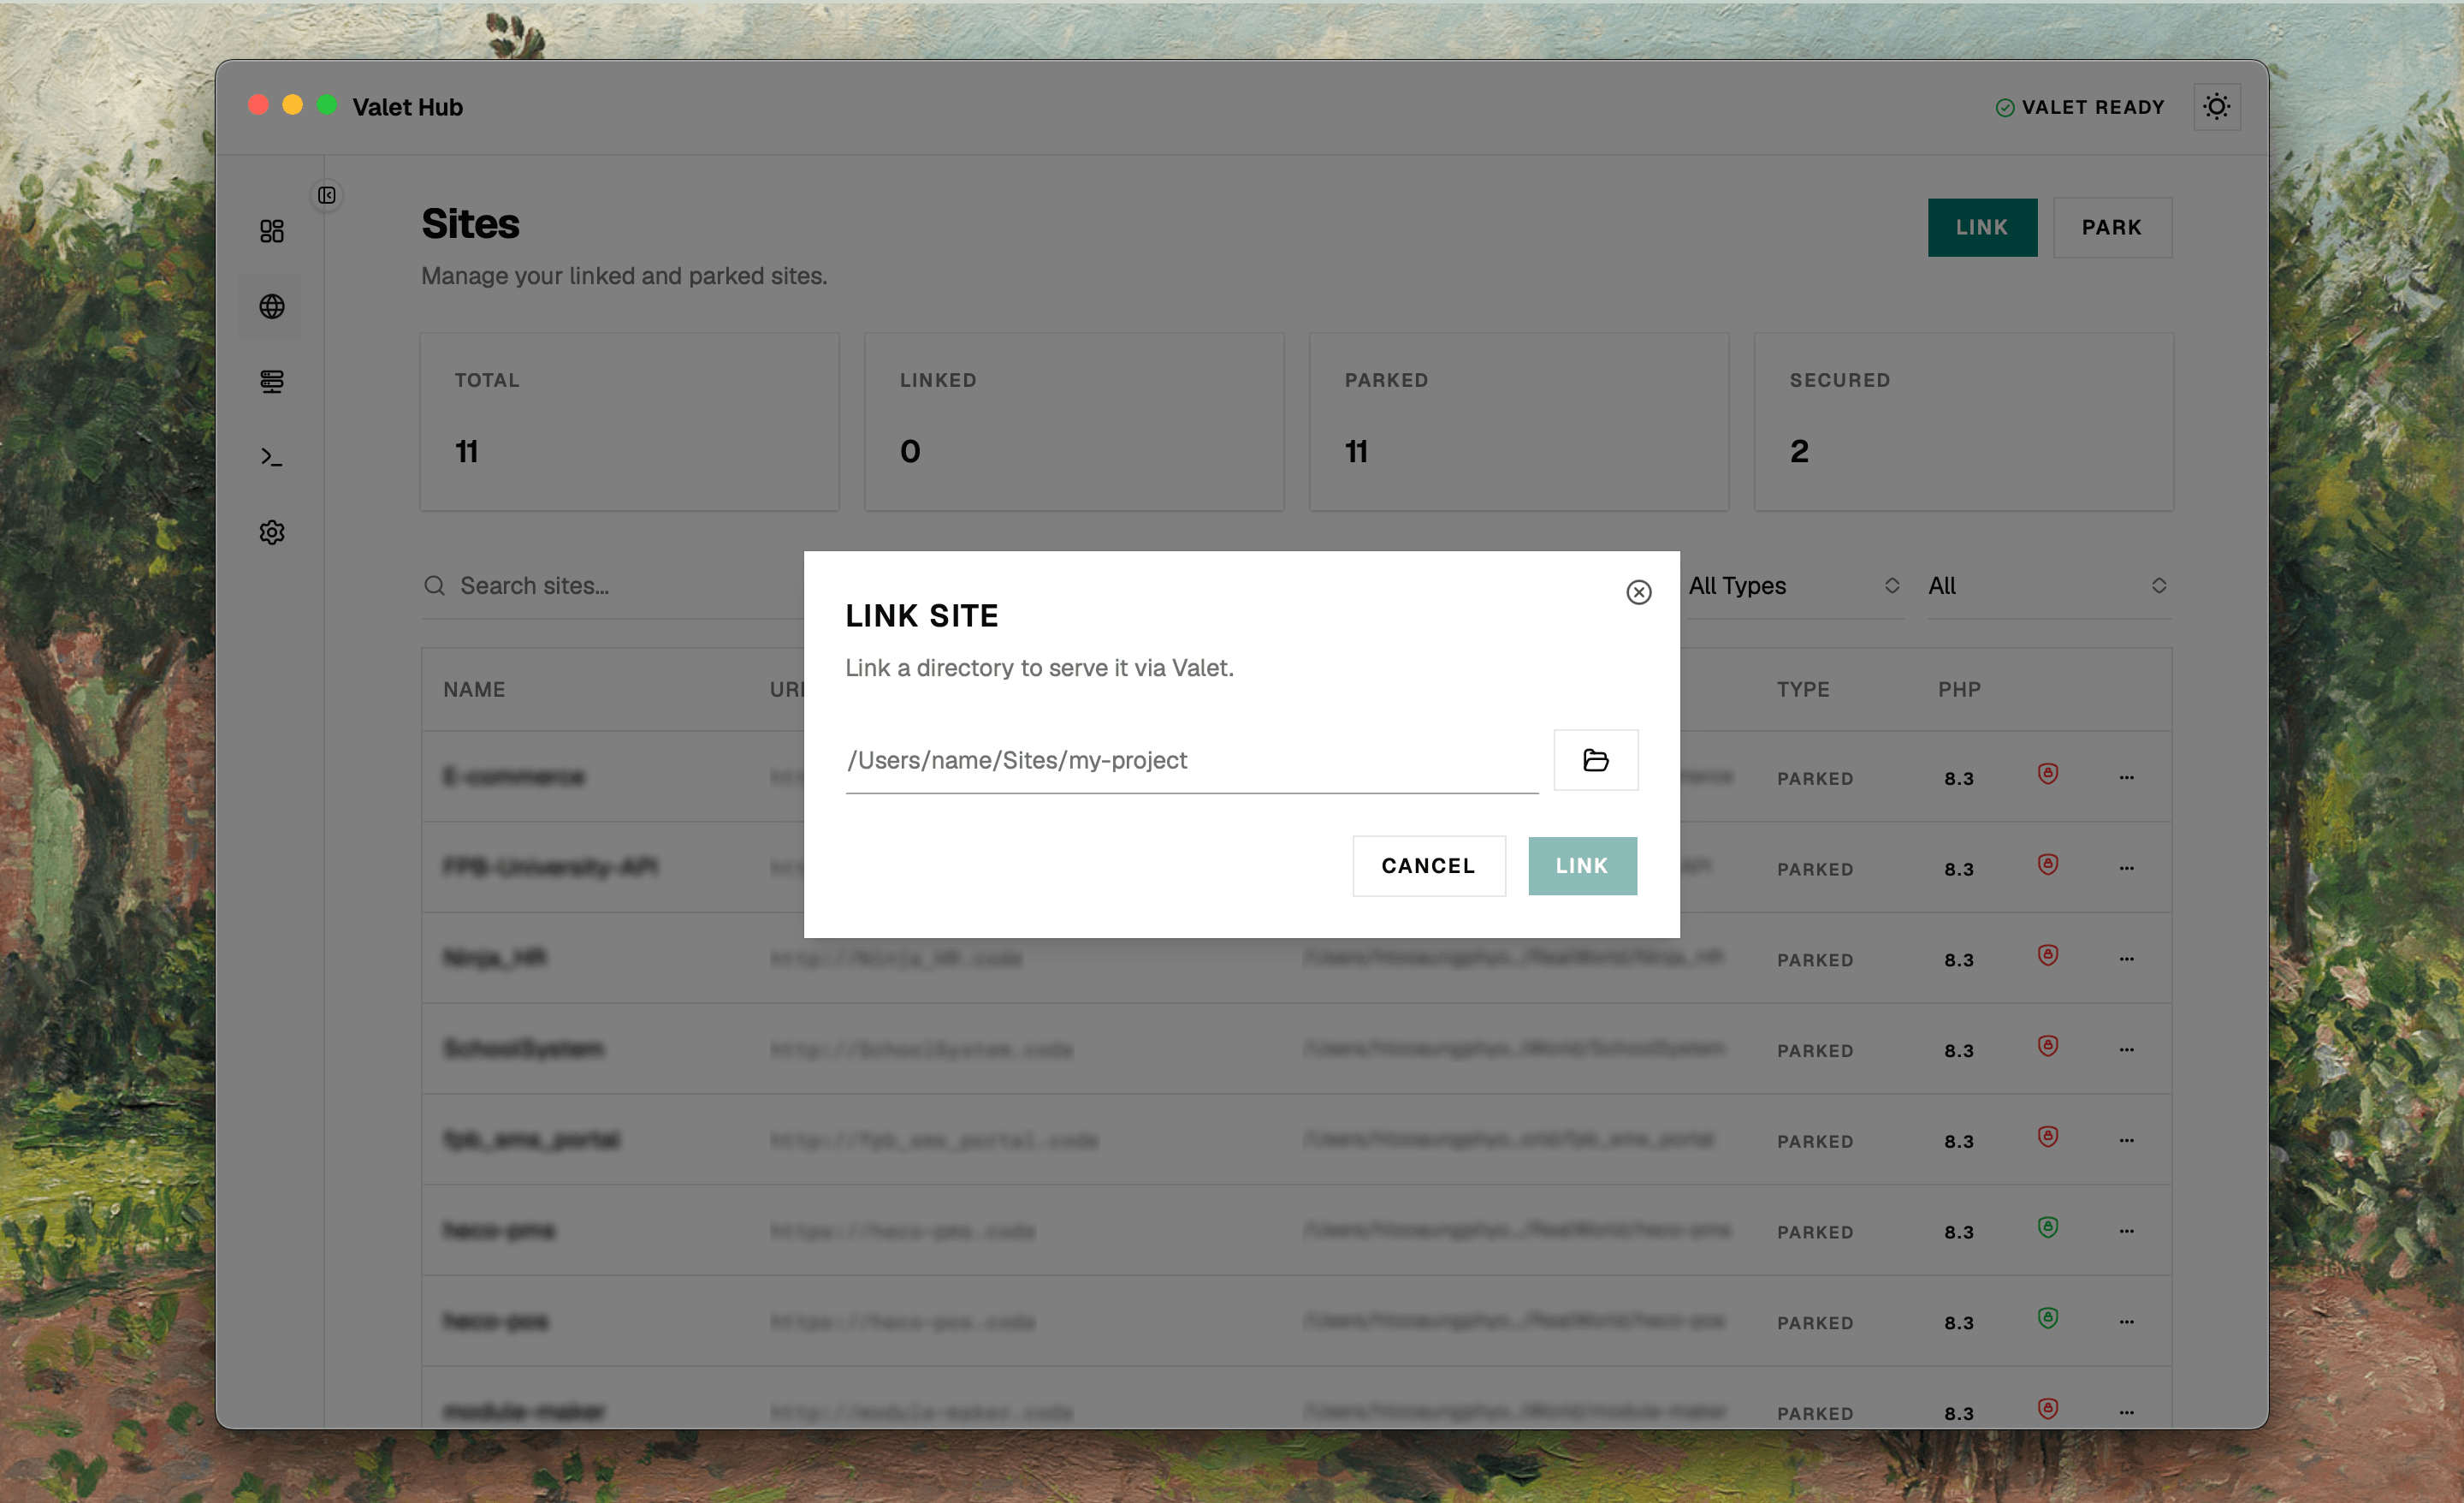Click the CANCEL button in the dialog
This screenshot has height=1503, width=2464.
(x=1429, y=866)
